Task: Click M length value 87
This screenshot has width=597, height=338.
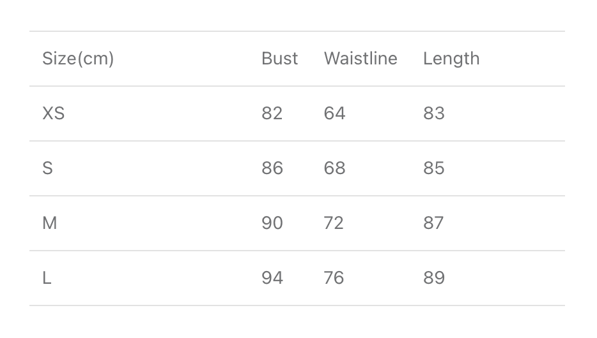Action: click(x=433, y=223)
